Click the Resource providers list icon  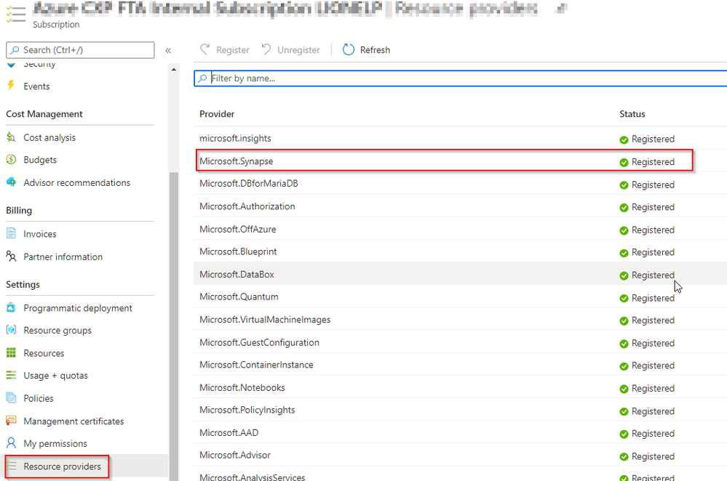click(11, 466)
